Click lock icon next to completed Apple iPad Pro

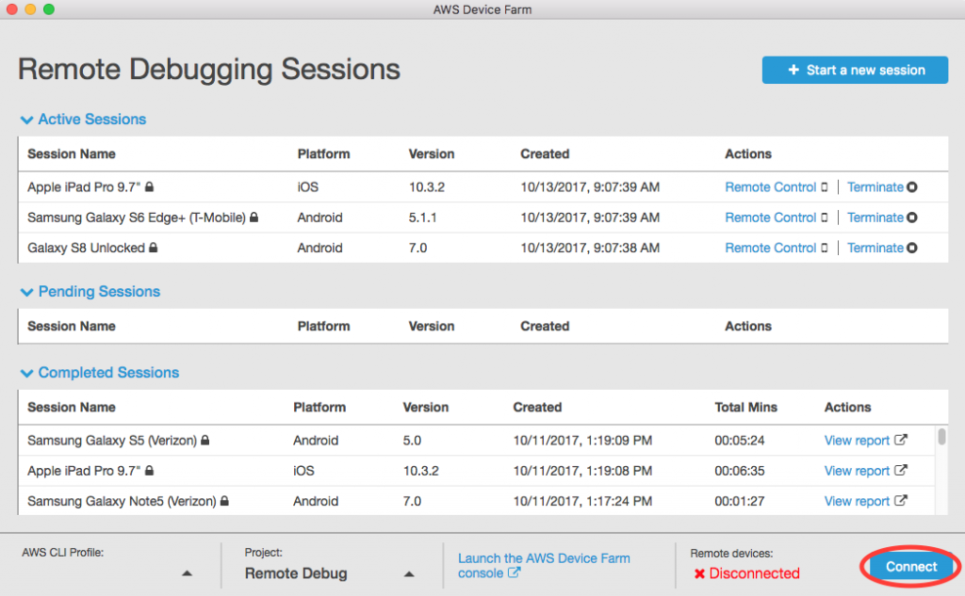(x=149, y=470)
